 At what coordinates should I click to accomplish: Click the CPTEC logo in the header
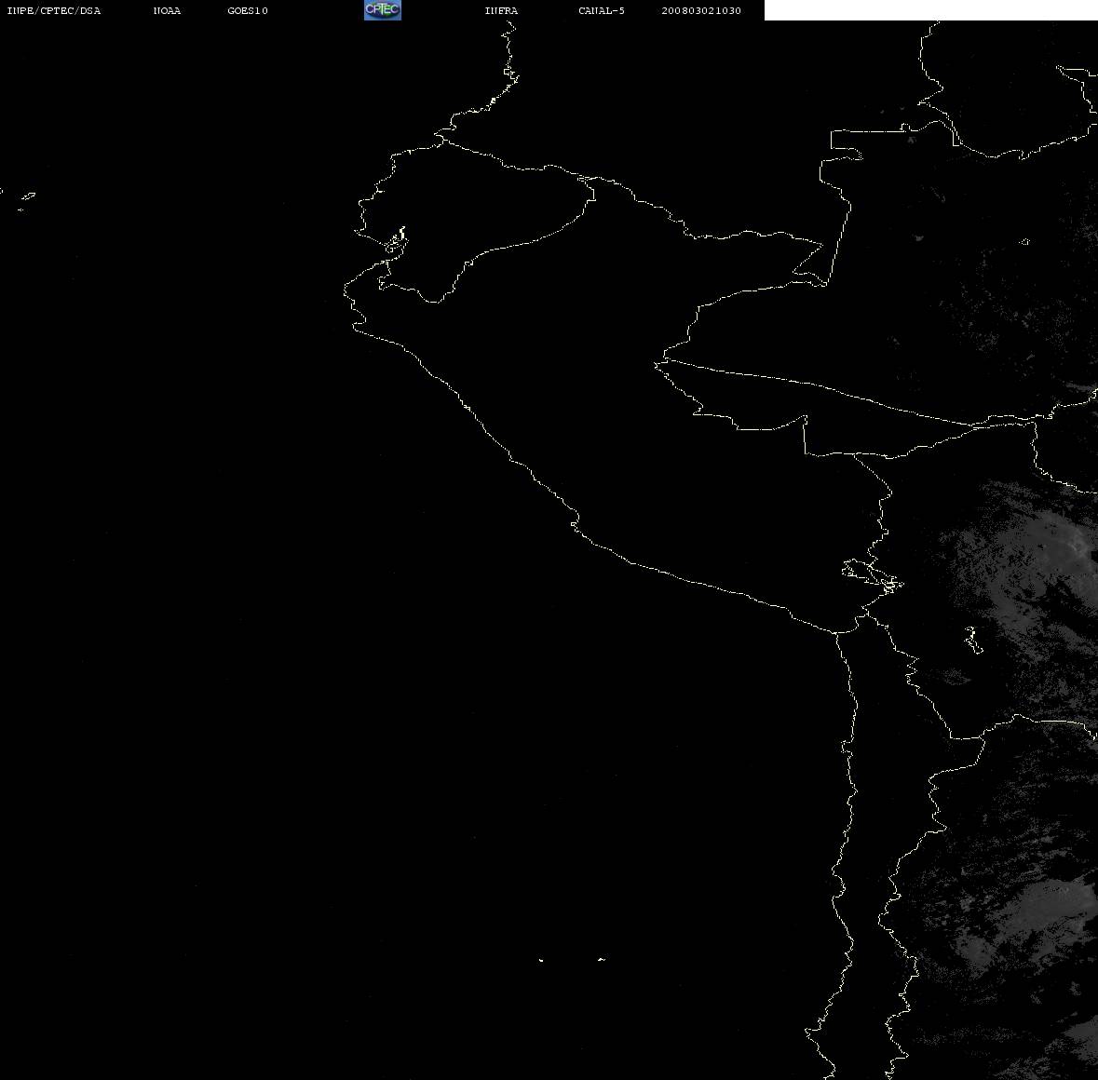pos(383,10)
